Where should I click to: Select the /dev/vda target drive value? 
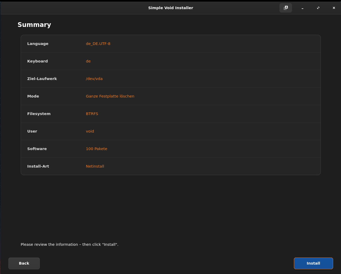(94, 79)
